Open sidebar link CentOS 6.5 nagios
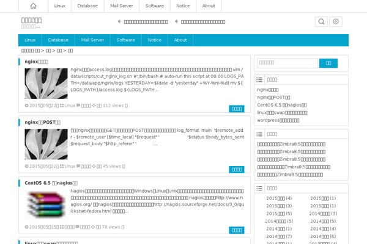Screen dimensions: 367x244 (x=282, y=105)
